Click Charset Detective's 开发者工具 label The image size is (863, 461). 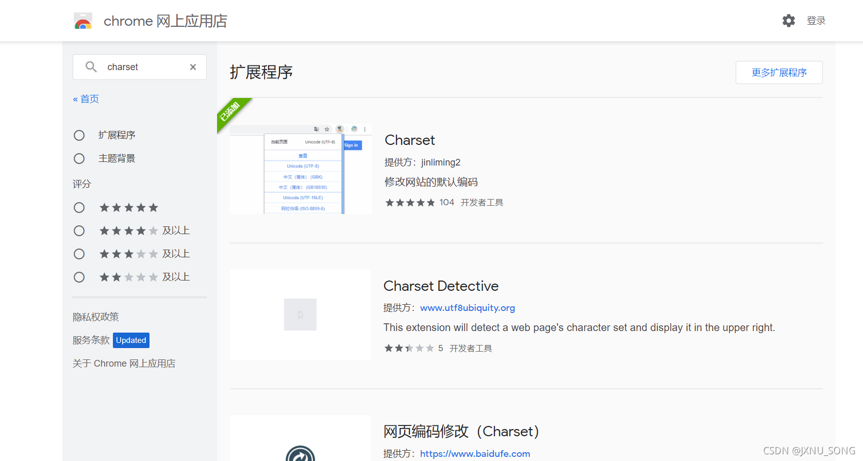(x=471, y=349)
